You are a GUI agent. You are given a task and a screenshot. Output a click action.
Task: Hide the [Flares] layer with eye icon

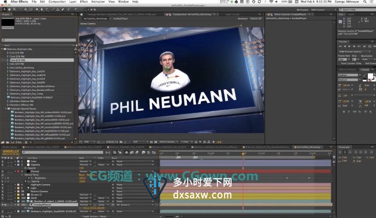[3, 171]
